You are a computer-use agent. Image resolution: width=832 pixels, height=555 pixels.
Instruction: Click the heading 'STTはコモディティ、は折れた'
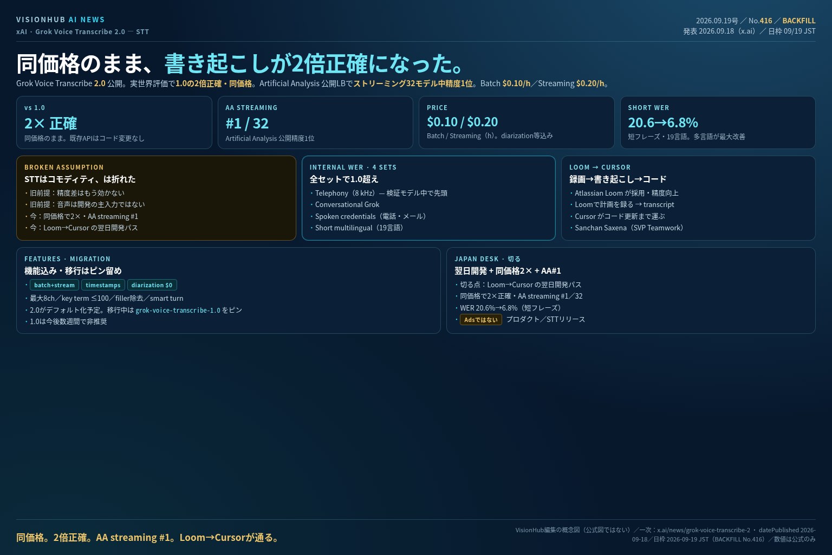(80, 179)
